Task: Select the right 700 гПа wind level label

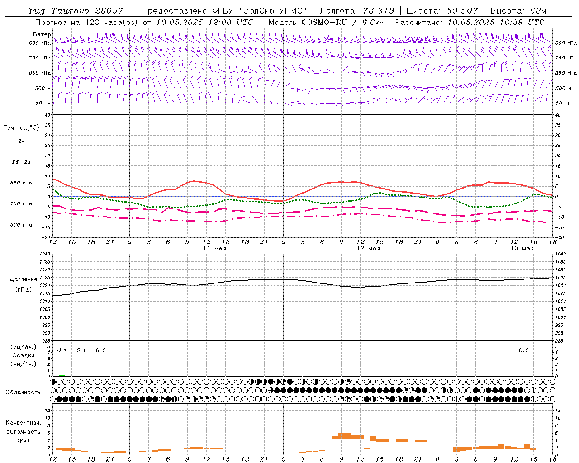Action: point(566,58)
